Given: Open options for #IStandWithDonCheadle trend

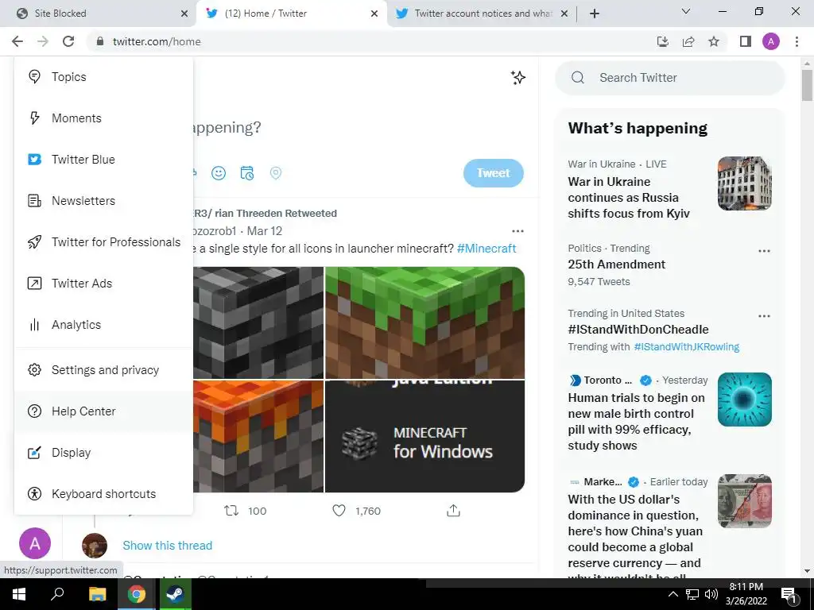Looking at the screenshot, I should click(764, 316).
